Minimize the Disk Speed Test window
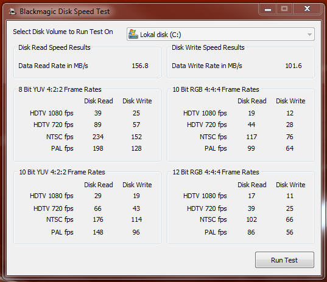This screenshot has width=327, height=282. coord(268,9)
